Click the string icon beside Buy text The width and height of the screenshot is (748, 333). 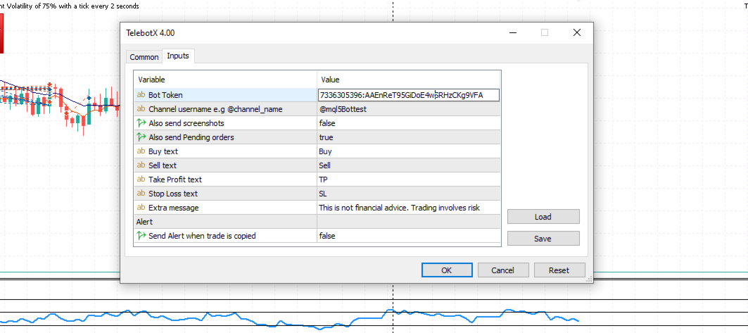point(141,151)
